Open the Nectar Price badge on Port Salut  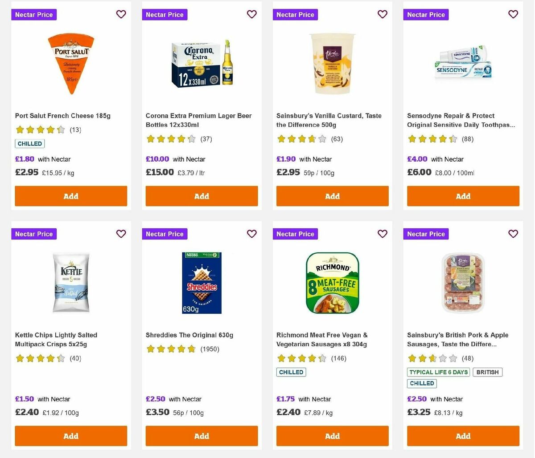[x=33, y=14]
